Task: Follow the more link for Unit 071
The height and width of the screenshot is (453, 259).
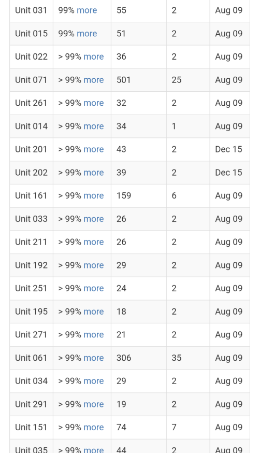Action: click(x=94, y=80)
